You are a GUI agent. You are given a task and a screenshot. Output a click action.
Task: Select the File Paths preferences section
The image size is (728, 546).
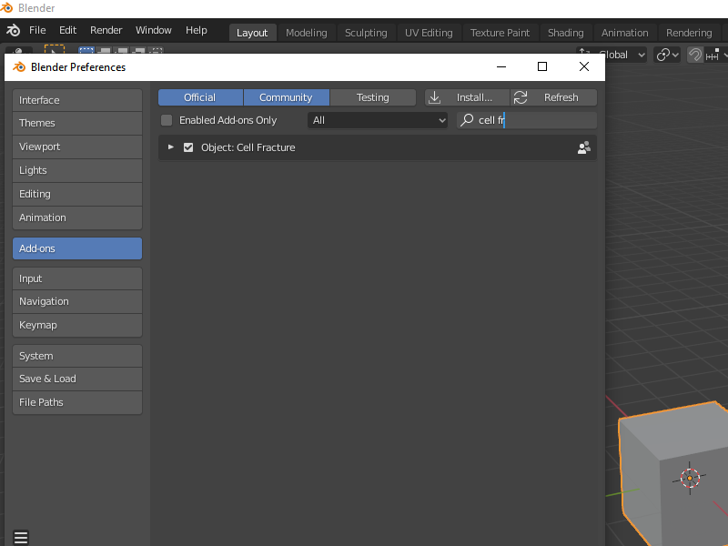point(77,402)
